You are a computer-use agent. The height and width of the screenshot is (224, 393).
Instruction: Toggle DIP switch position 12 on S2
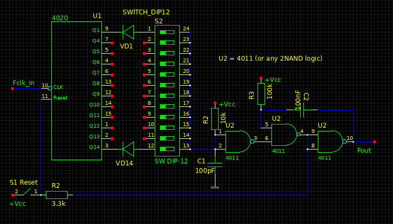coord(167,149)
